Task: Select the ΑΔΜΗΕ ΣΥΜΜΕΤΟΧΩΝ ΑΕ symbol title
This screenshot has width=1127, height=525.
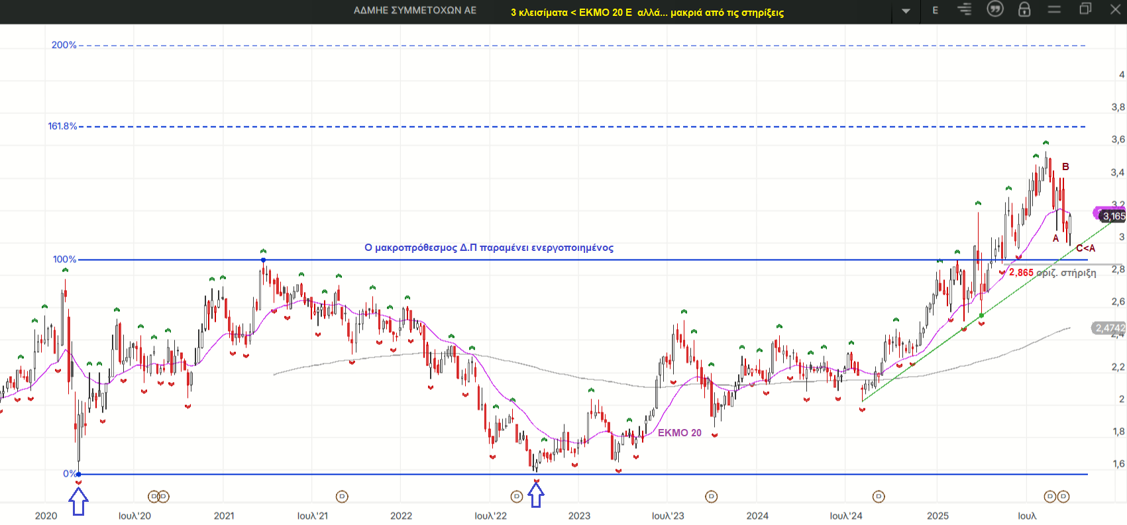Action: coord(415,11)
